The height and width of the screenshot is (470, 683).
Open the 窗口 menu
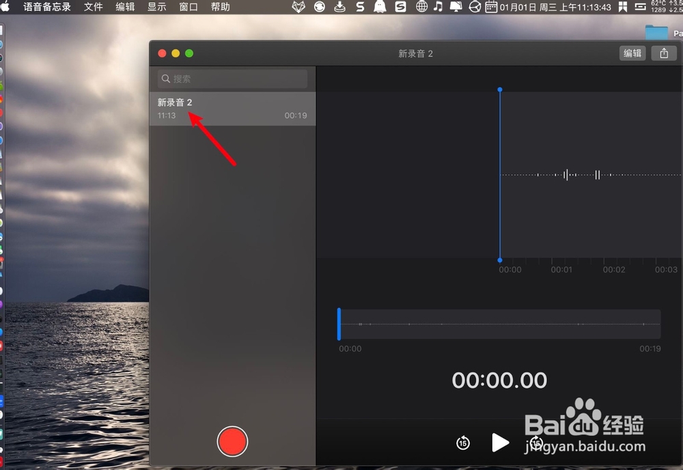[189, 7]
